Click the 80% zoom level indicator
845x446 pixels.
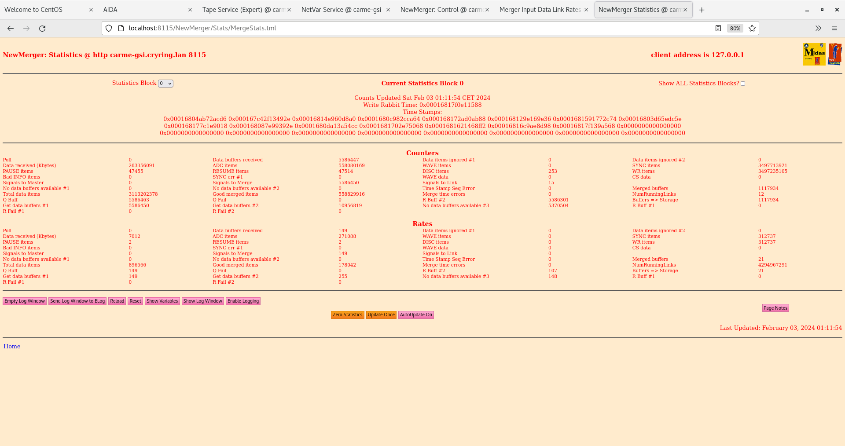click(x=735, y=28)
